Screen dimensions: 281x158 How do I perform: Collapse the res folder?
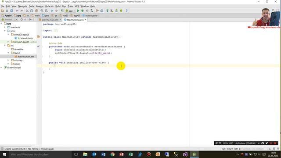coord(5,46)
